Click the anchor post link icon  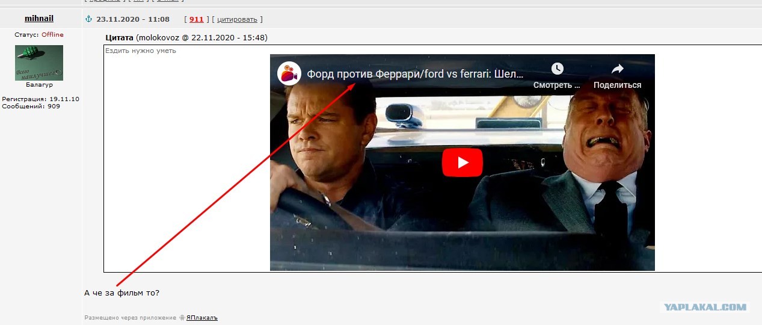[88, 19]
